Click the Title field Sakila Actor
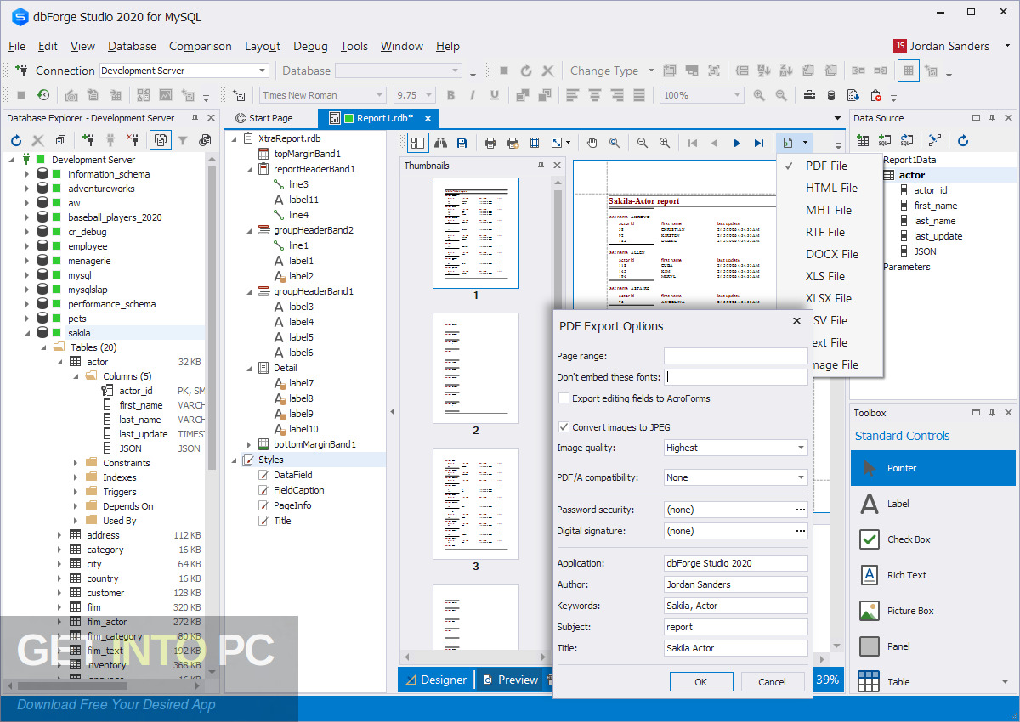Screen dimensions: 1020x722 point(736,648)
